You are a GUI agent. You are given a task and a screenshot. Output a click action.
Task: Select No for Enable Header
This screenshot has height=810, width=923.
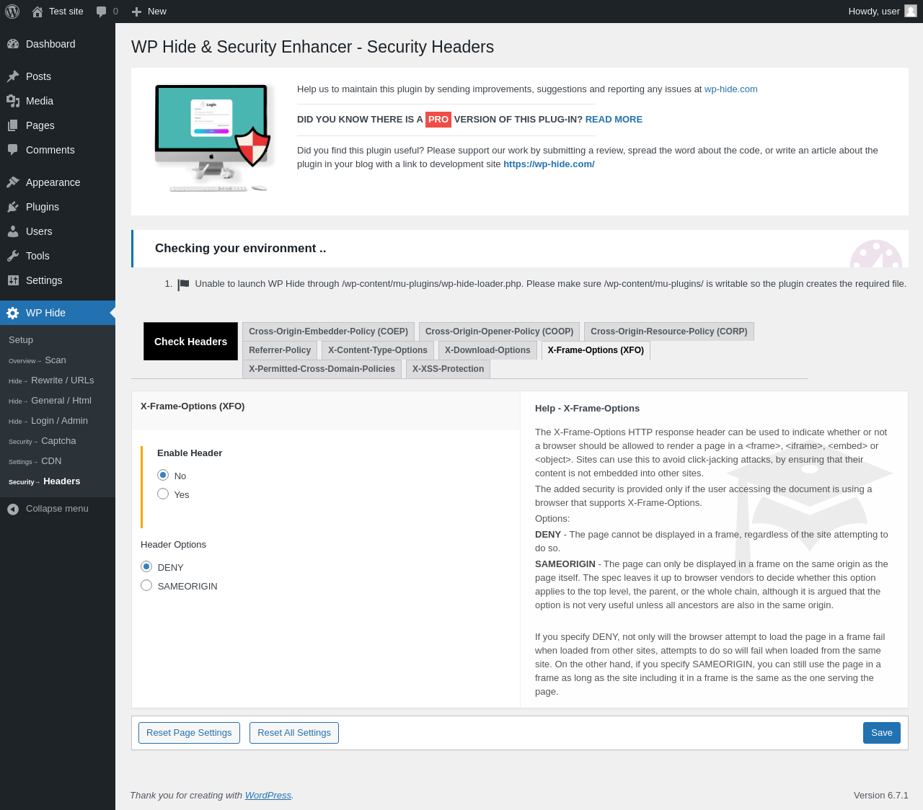coord(163,475)
